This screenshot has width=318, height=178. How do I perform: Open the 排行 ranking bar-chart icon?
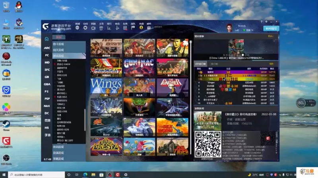[109, 28]
